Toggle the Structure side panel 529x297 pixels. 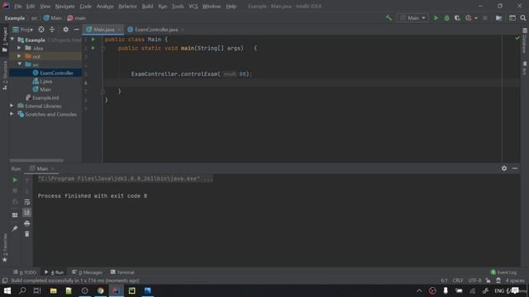point(5,75)
